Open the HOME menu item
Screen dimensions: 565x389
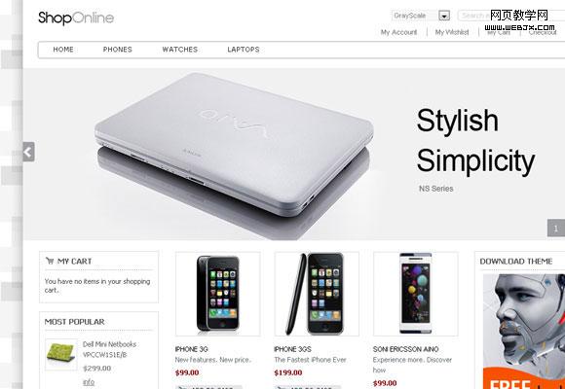point(63,50)
